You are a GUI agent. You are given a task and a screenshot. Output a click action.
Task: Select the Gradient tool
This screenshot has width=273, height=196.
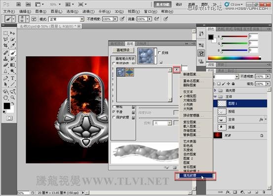click(12, 65)
